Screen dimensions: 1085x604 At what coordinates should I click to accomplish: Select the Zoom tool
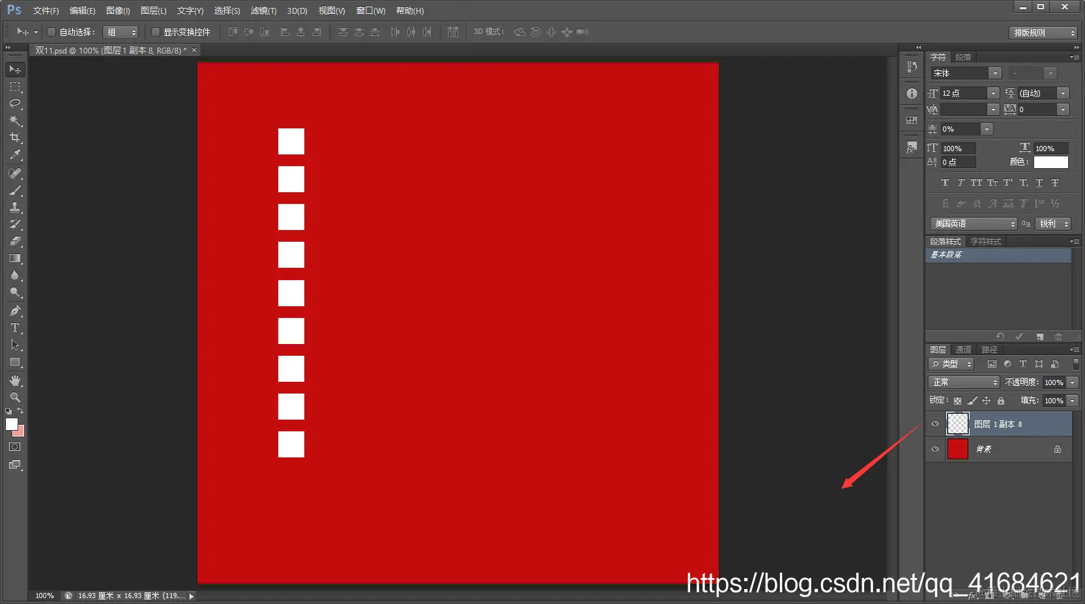click(x=14, y=397)
